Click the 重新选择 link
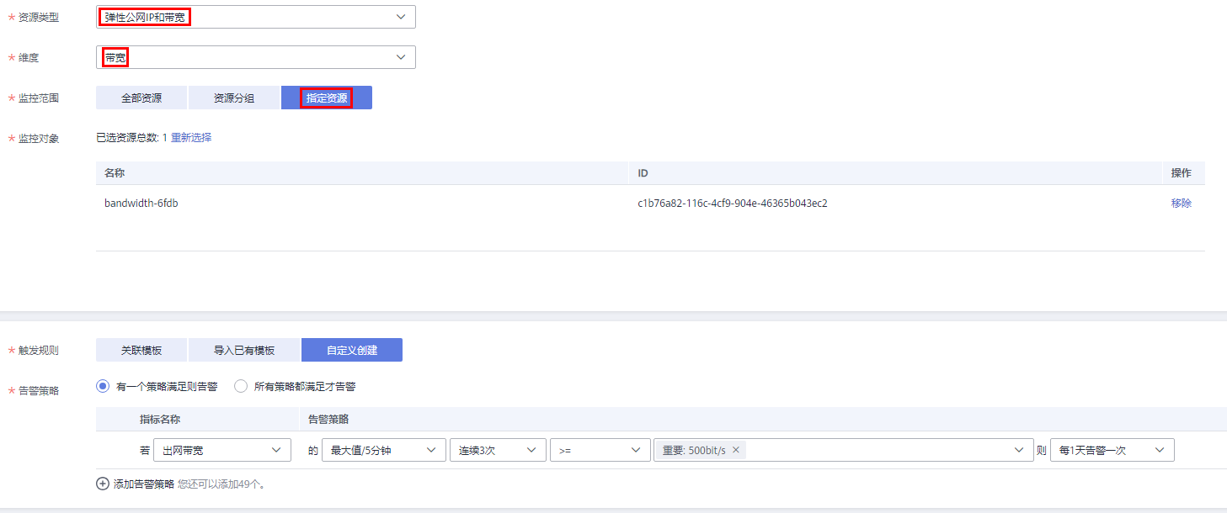This screenshot has width=1227, height=513. coord(191,138)
